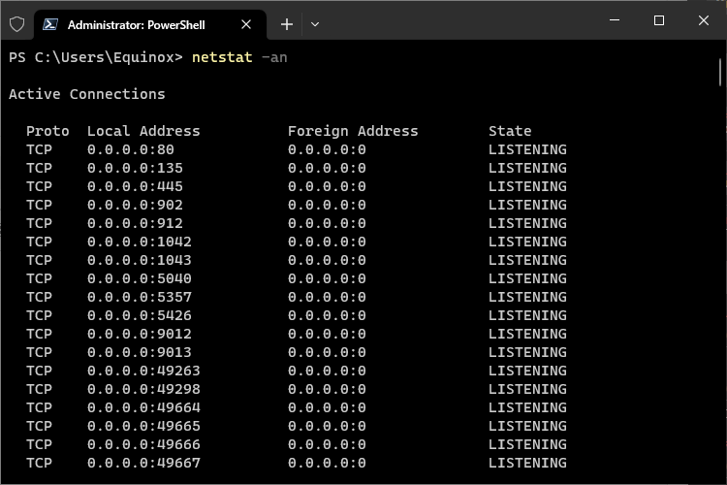This screenshot has height=485, width=727.
Task: Click local address 0.0.0.0:445
Action: (x=135, y=186)
